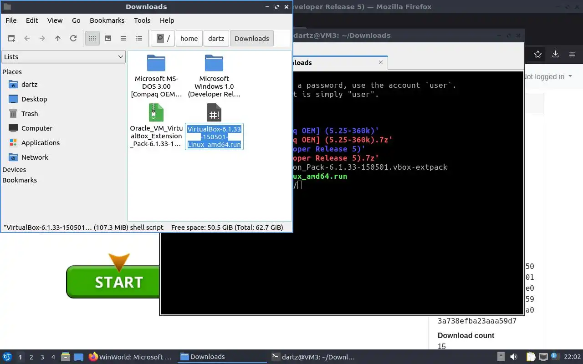
Task: Open Firefox downloads panel
Action: (555, 54)
